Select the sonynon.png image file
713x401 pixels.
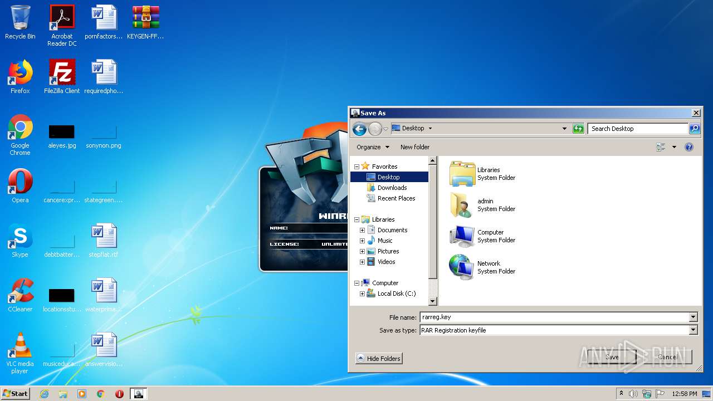[x=104, y=136]
